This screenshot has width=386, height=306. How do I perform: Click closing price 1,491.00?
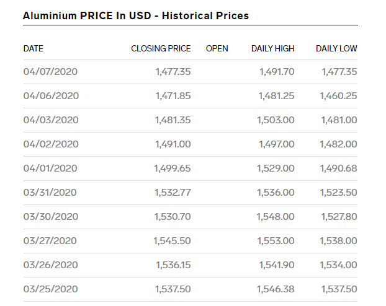[173, 144]
